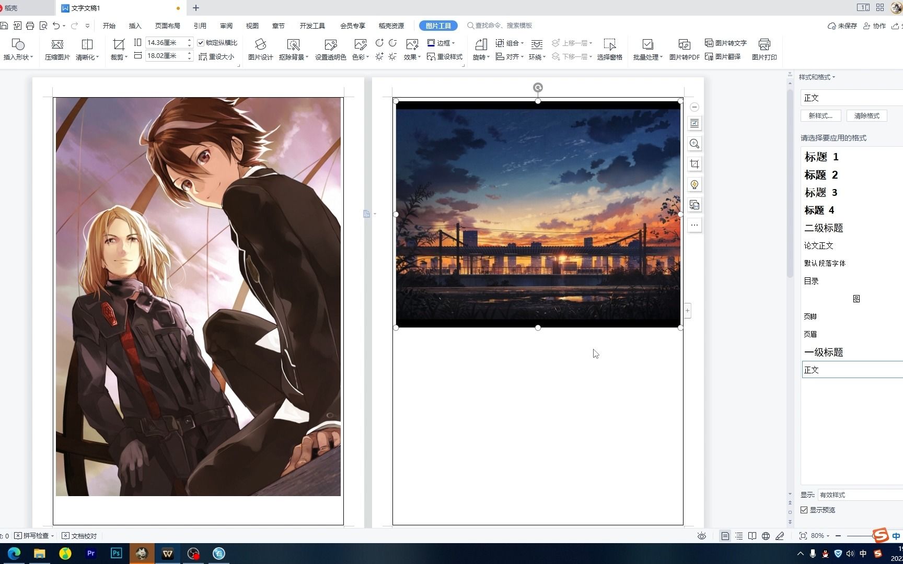Open the 显示 有效样式 combo box
Screen dimensions: 903x564
(x=860, y=495)
